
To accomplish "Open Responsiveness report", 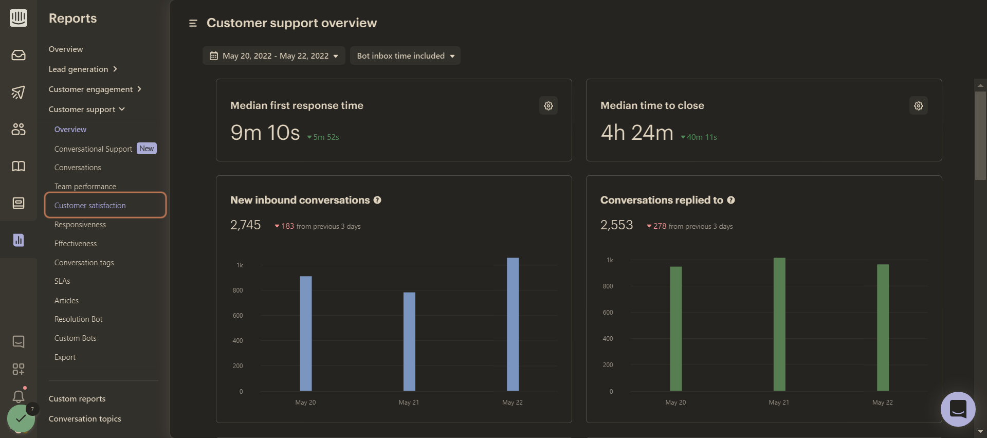I will [80, 225].
